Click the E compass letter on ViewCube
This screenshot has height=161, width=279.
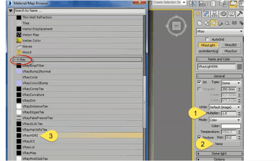[x=186, y=26]
